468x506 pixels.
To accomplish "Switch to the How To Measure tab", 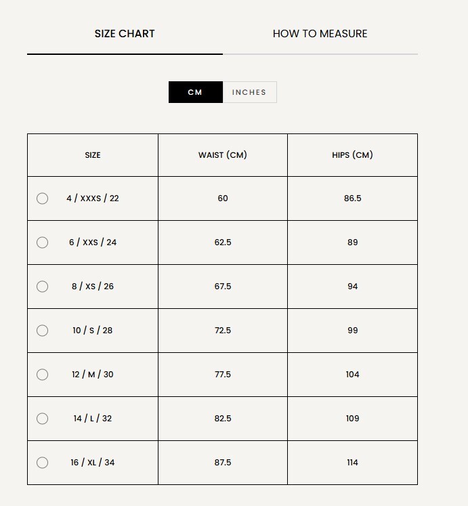I will coord(320,34).
